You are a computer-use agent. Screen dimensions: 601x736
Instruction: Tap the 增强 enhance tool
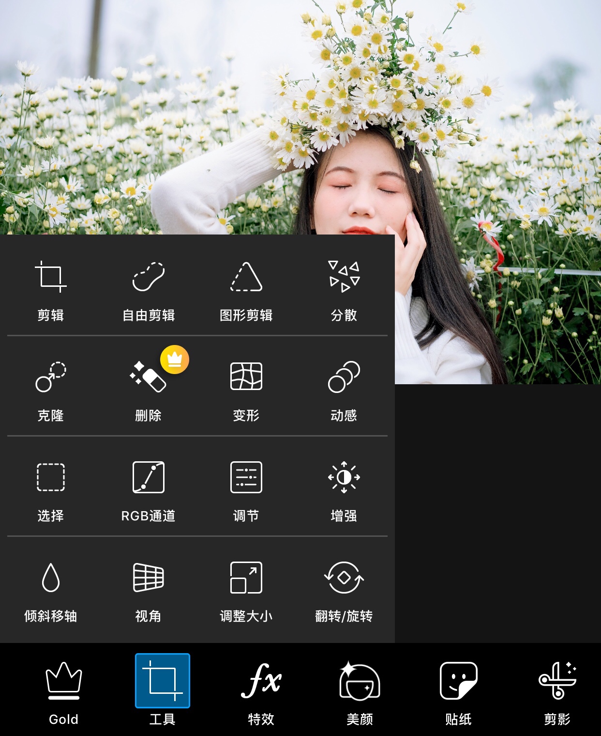pos(344,490)
